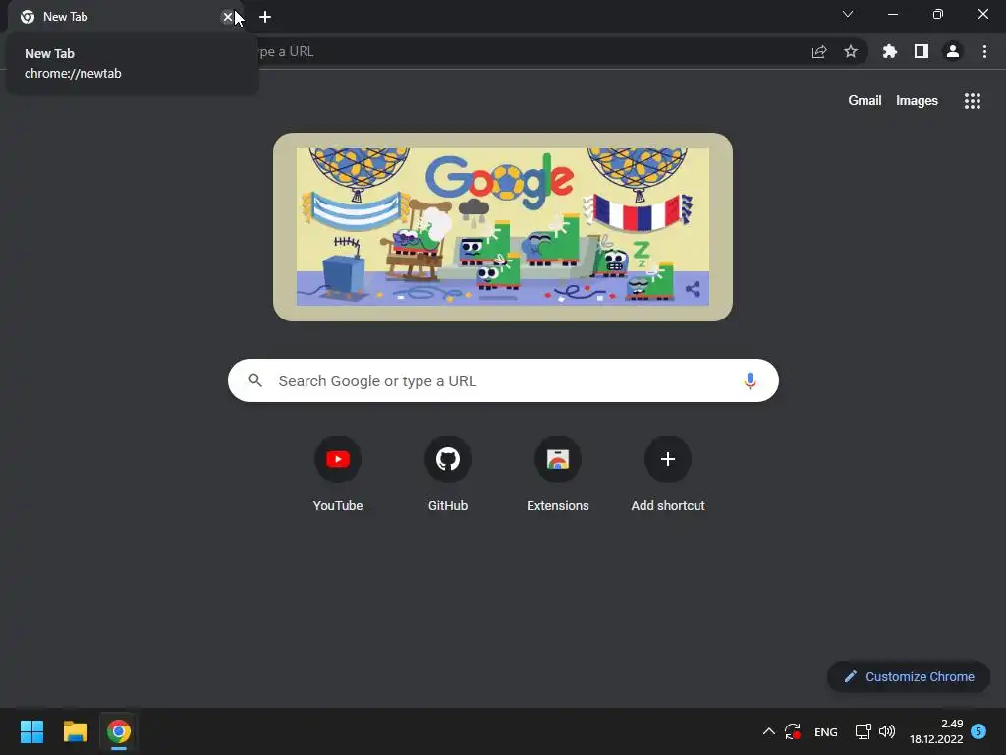Image resolution: width=1006 pixels, height=755 pixels.
Task: Click the Google Doodle image
Action: [x=503, y=227]
